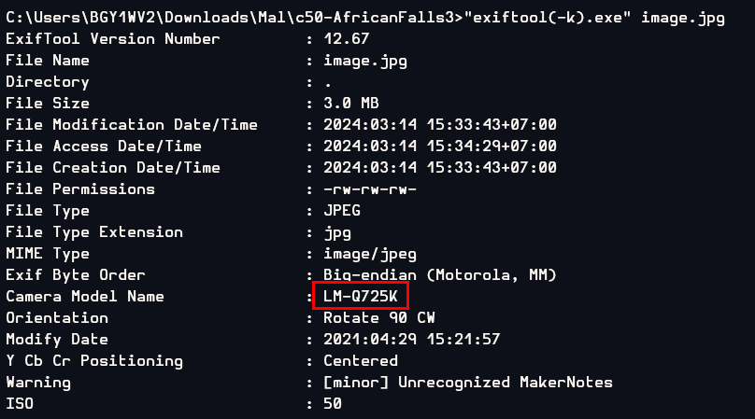Click the File Type Extension value jpg
Screen dimensions: 755x419
coord(337,232)
